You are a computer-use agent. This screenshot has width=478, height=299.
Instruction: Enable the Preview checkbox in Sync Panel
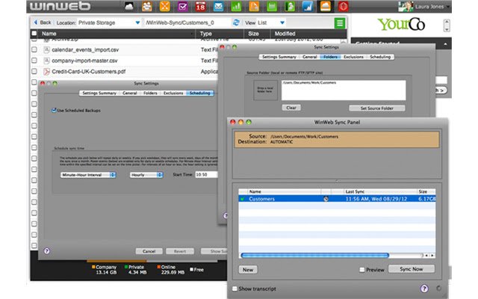tap(361, 270)
